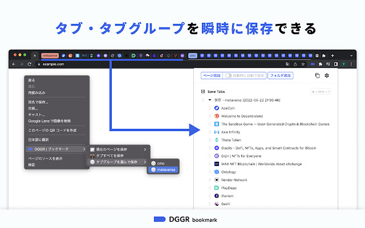Viewport: 365px width, 228px height.
Task: Expand the DGGR bookmark submenu
Action: coord(56,149)
